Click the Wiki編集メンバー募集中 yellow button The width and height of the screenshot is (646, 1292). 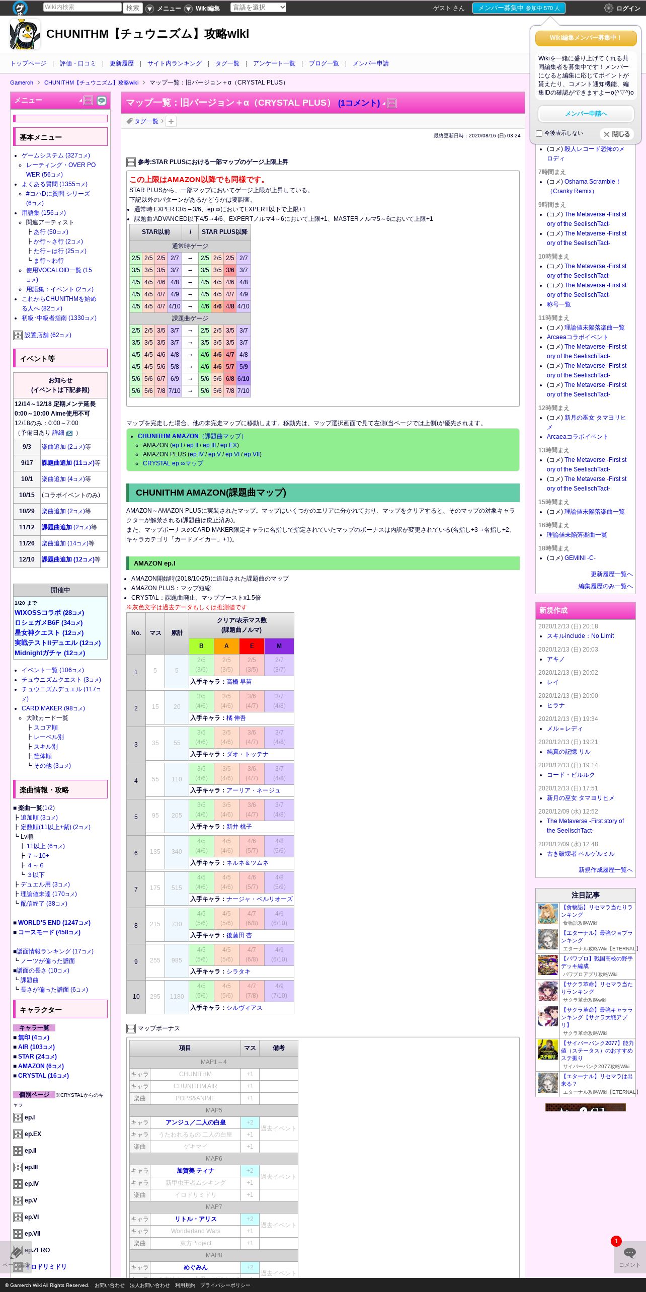[586, 38]
